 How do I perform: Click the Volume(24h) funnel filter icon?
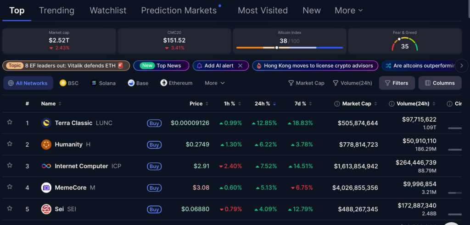[x=336, y=83]
